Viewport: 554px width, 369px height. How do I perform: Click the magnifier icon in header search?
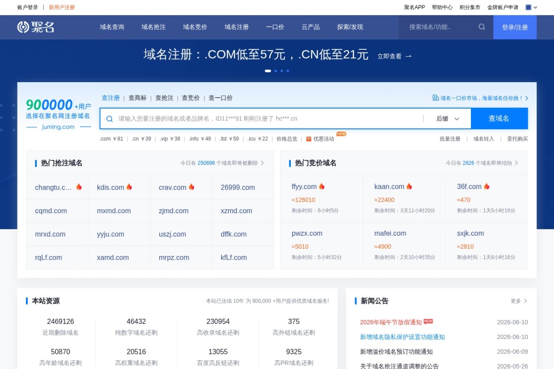click(482, 27)
